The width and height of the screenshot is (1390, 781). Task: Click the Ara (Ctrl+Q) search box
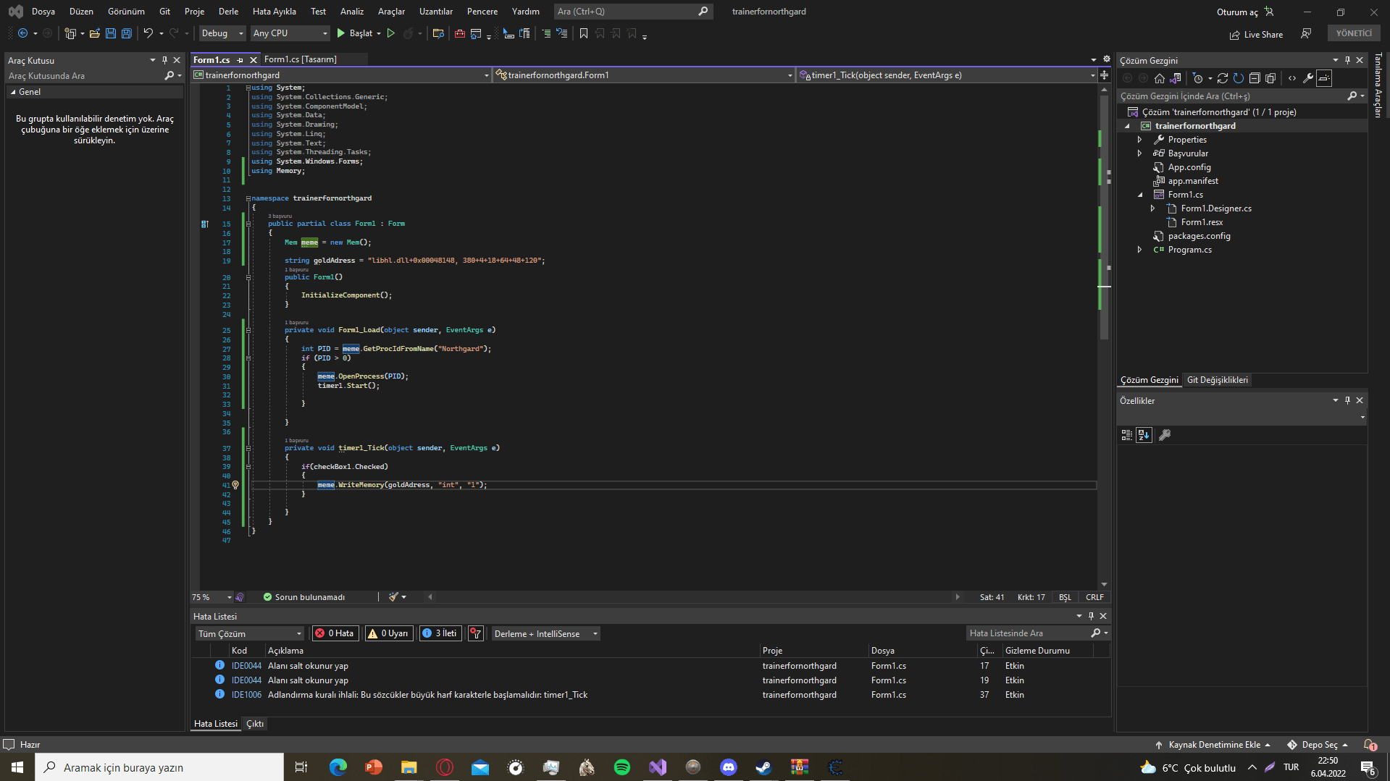pos(633,12)
